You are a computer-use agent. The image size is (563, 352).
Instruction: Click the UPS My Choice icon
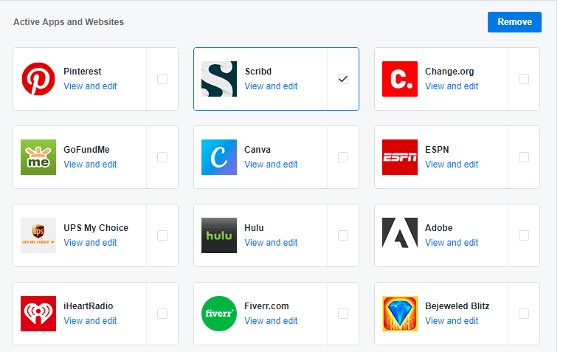pos(38,235)
